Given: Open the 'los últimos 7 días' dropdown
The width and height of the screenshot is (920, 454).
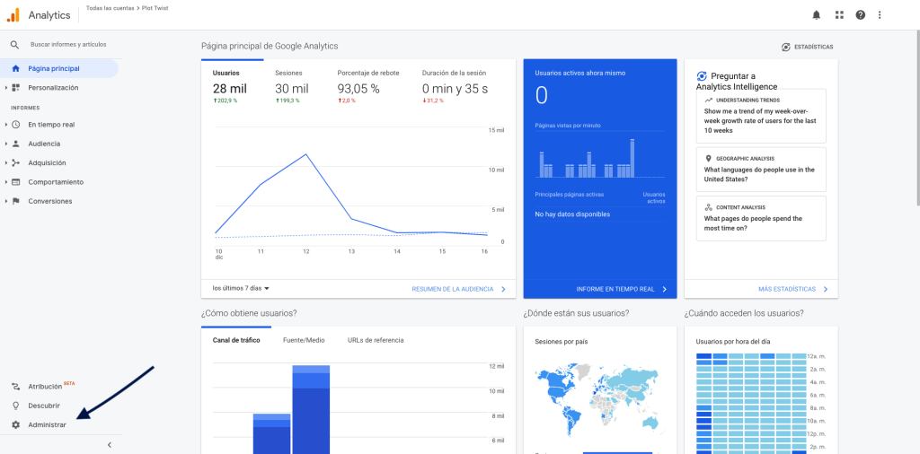Looking at the screenshot, I should (x=241, y=288).
